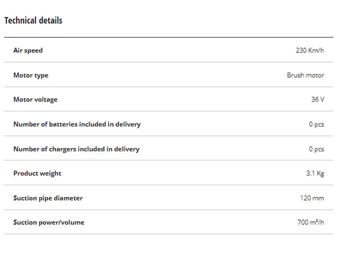Image resolution: width=339 pixels, height=264 pixels.
Task: Select the Motor type label
Action: point(31,75)
